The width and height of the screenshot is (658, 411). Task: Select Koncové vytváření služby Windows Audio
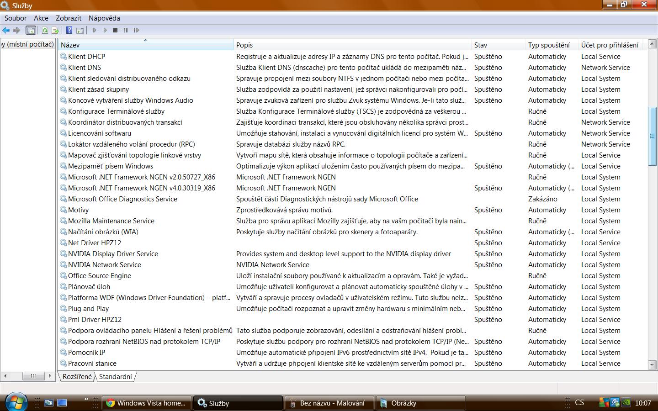[131, 100]
